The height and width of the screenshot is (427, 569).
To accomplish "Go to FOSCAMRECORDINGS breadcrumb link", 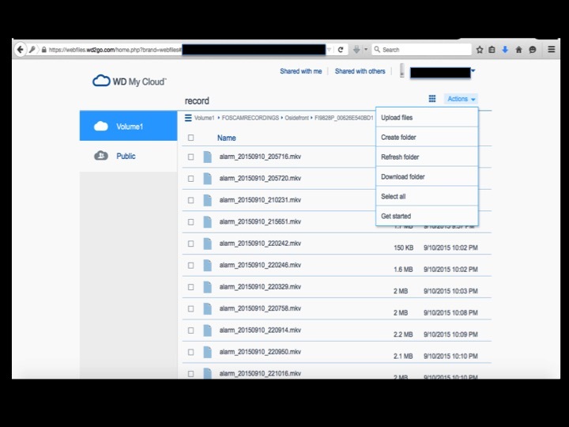I will (251, 118).
